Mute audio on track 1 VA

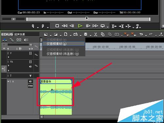pyautogui.click(x=31, y=67)
